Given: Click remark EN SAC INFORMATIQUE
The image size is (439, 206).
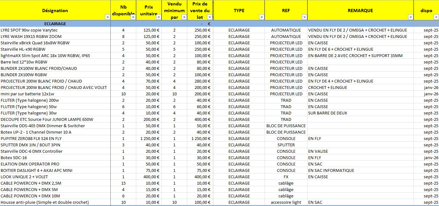Looking at the screenshot, I should (361, 170).
